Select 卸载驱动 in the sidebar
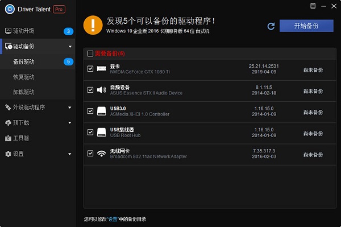The width and height of the screenshot is (341, 227). [x=38, y=92]
